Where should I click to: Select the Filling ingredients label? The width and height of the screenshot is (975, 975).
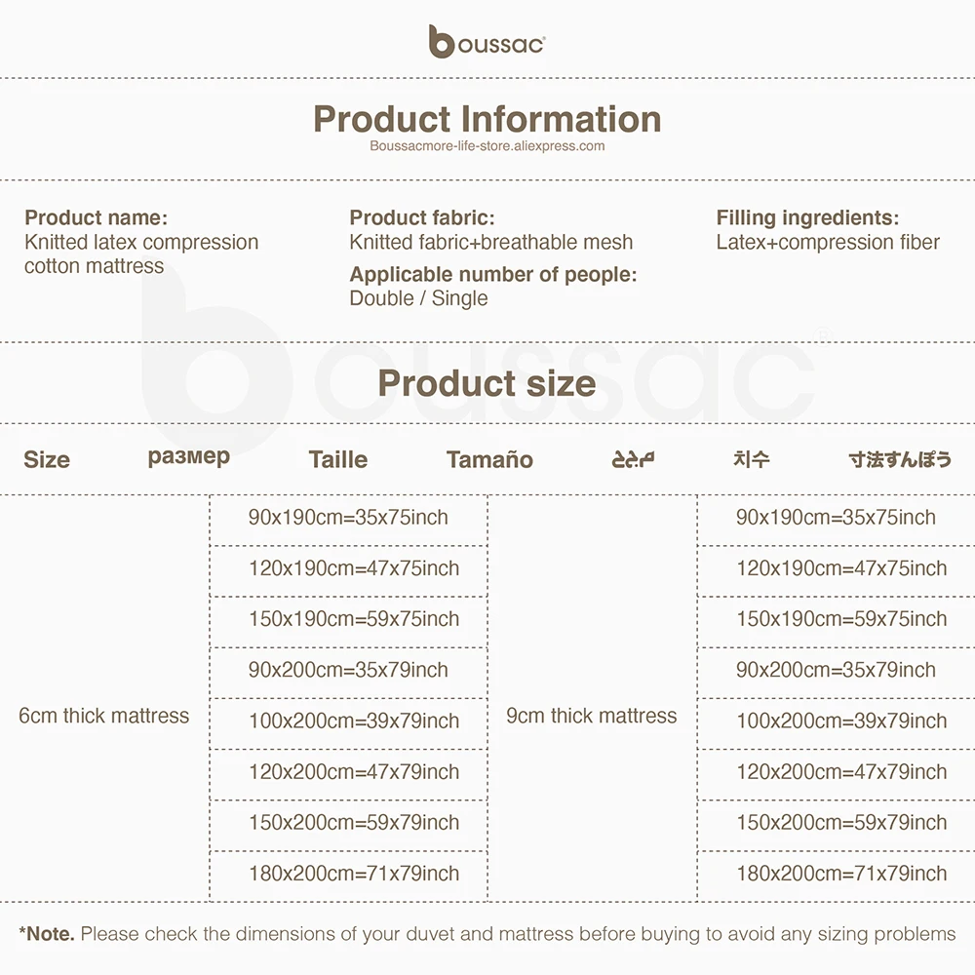[807, 217]
